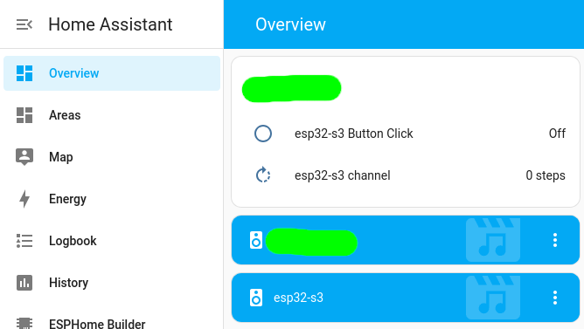Screen dimensions: 584x329
Task: Click the esp32-s3 channel rotate icon
Action: 263,175
